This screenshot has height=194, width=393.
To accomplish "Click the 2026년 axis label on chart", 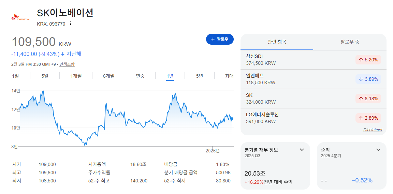I will [213, 151].
